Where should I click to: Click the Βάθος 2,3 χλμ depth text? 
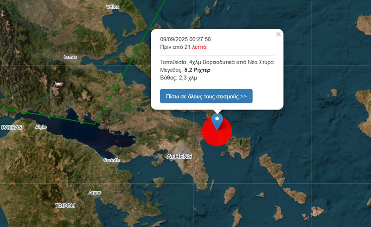click(x=179, y=78)
